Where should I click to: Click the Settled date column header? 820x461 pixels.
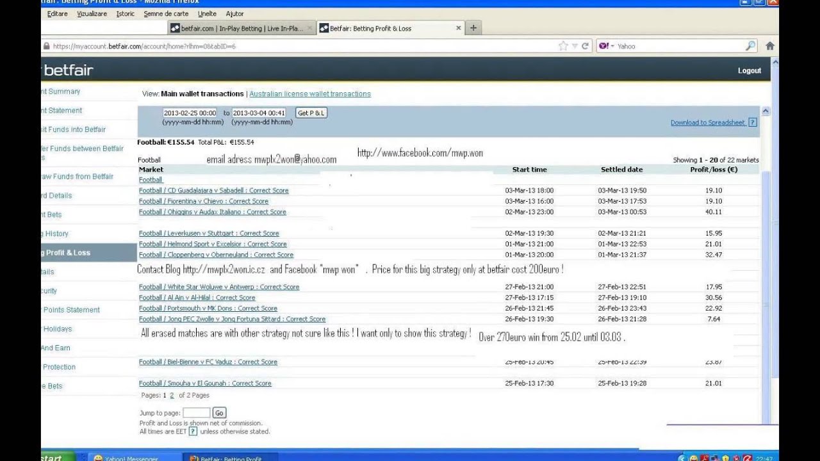coord(621,170)
